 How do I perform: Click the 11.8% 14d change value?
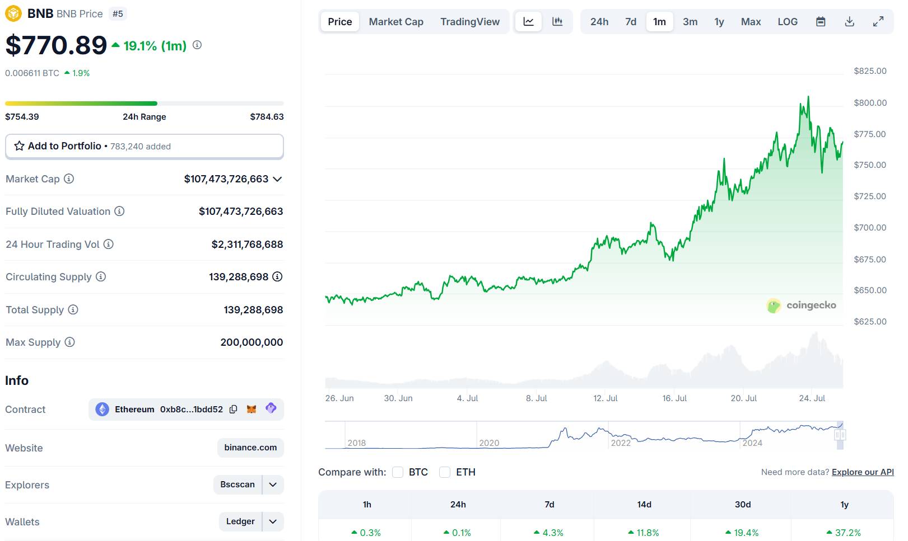pos(643,533)
